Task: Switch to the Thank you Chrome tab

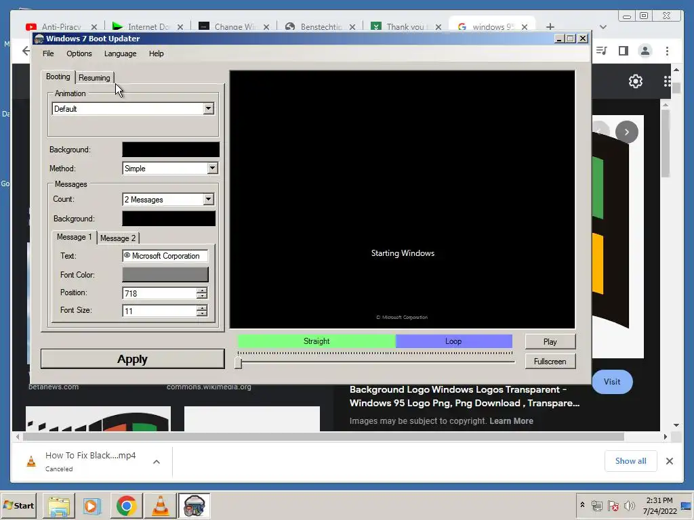Action: tap(405, 27)
